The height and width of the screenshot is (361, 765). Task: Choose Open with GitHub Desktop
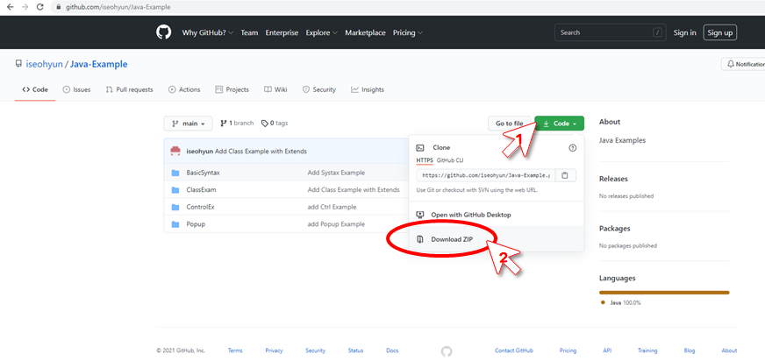(496, 215)
